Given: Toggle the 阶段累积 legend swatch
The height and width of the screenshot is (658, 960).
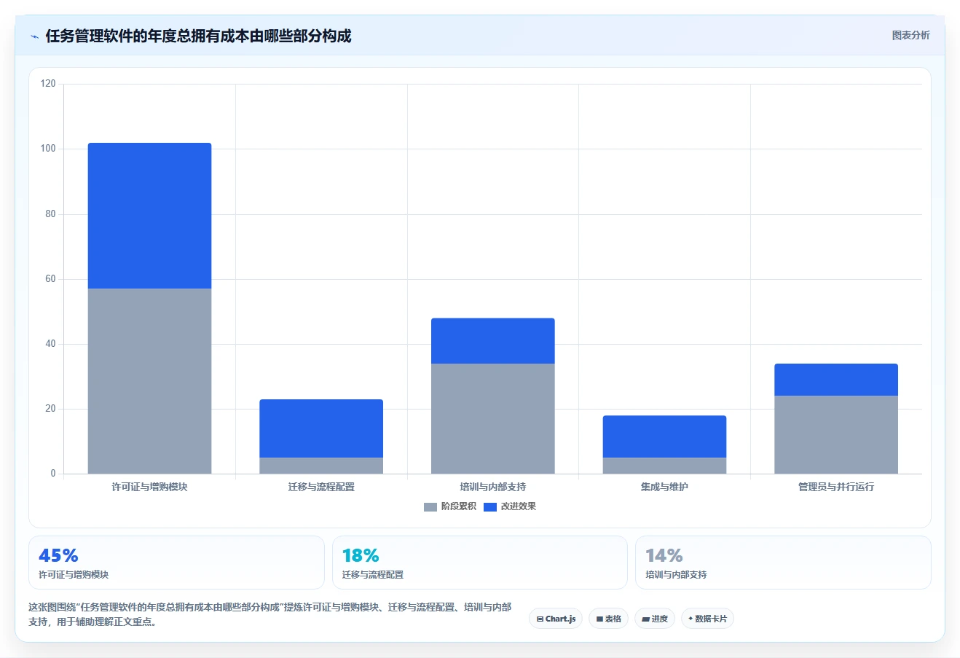Looking at the screenshot, I should click(x=430, y=506).
